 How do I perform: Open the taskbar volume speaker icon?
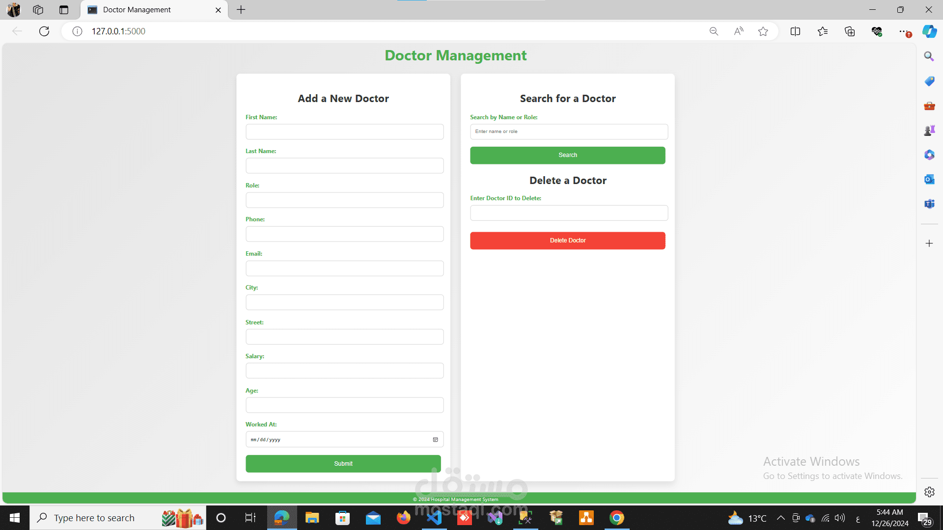(x=840, y=518)
